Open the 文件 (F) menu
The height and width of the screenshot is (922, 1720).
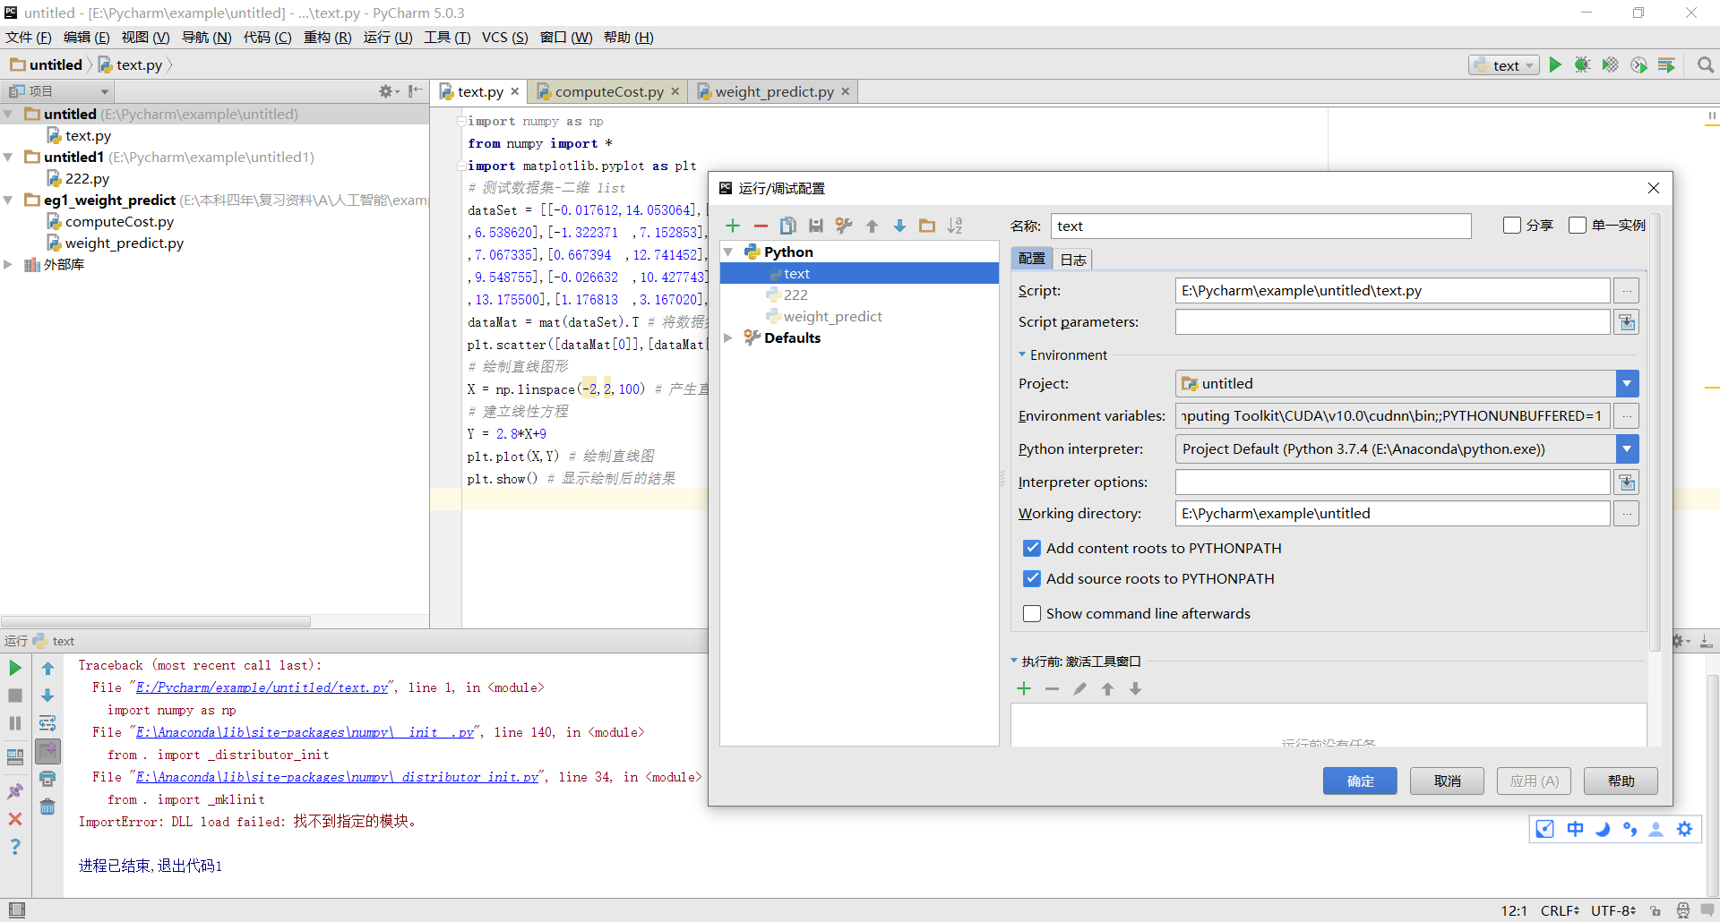[x=29, y=38]
